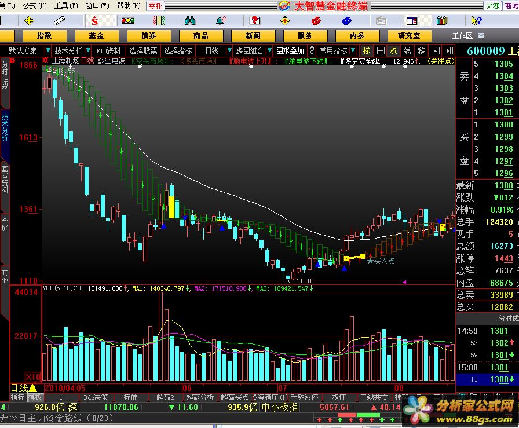Click the red gear icon at chart top-left
Screen dimensions: 519x428
(x=13, y=61)
